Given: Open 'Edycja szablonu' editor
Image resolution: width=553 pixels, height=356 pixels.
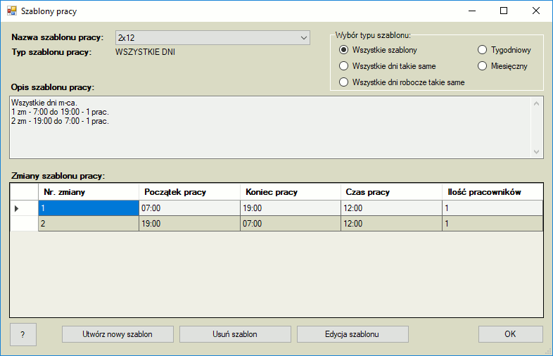Looking at the screenshot, I should 352,334.
